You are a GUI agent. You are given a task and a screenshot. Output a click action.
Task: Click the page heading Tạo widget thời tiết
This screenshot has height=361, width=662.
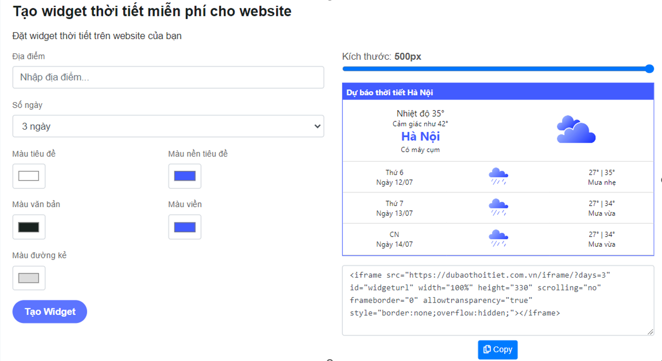[x=152, y=11]
